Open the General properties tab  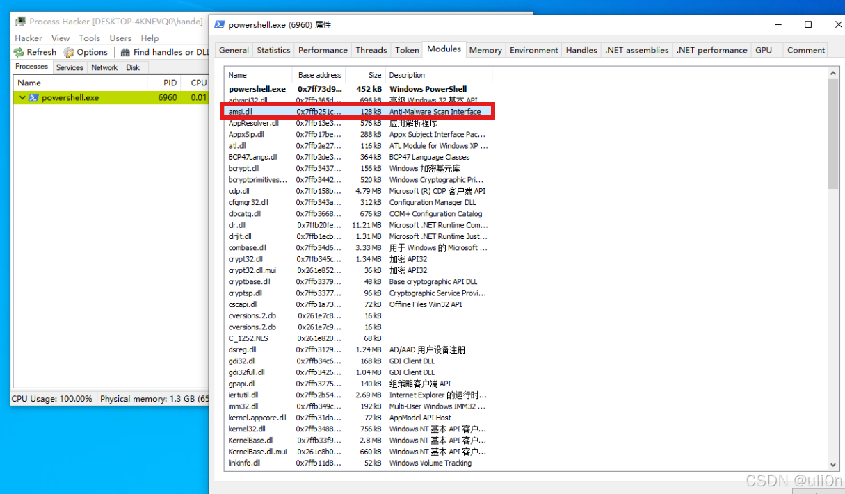coord(234,50)
